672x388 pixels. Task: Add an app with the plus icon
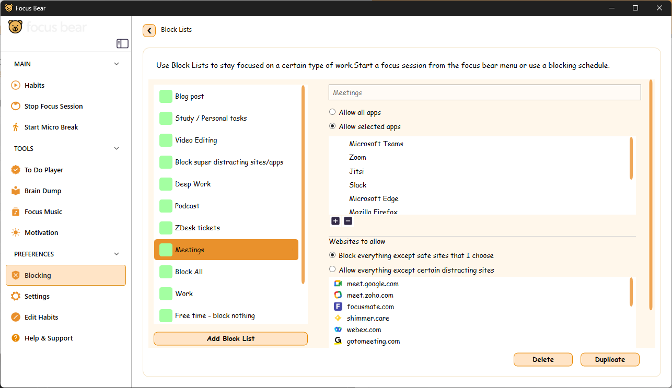(x=335, y=221)
